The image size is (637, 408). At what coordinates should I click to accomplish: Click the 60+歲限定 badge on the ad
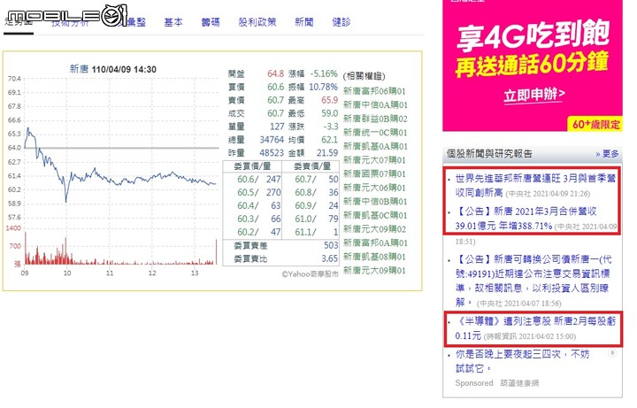tap(595, 125)
